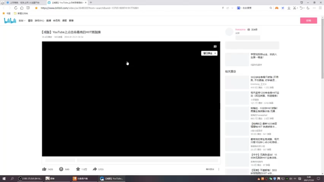Open the bookmarks bar folder
Screen dimensions: 324x182
pos(21,13)
